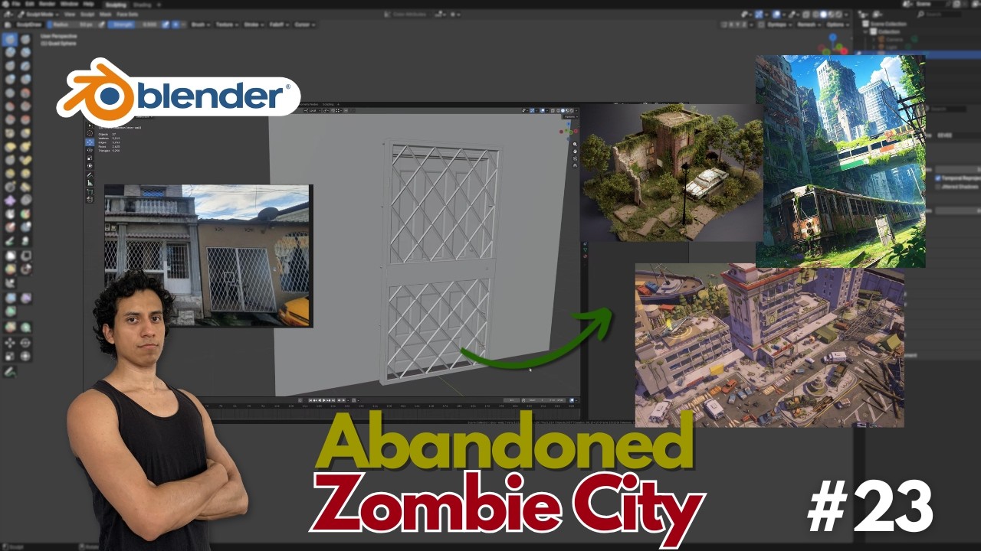Select the Pose brush tool
The width and height of the screenshot is (981, 551).
click(25, 160)
